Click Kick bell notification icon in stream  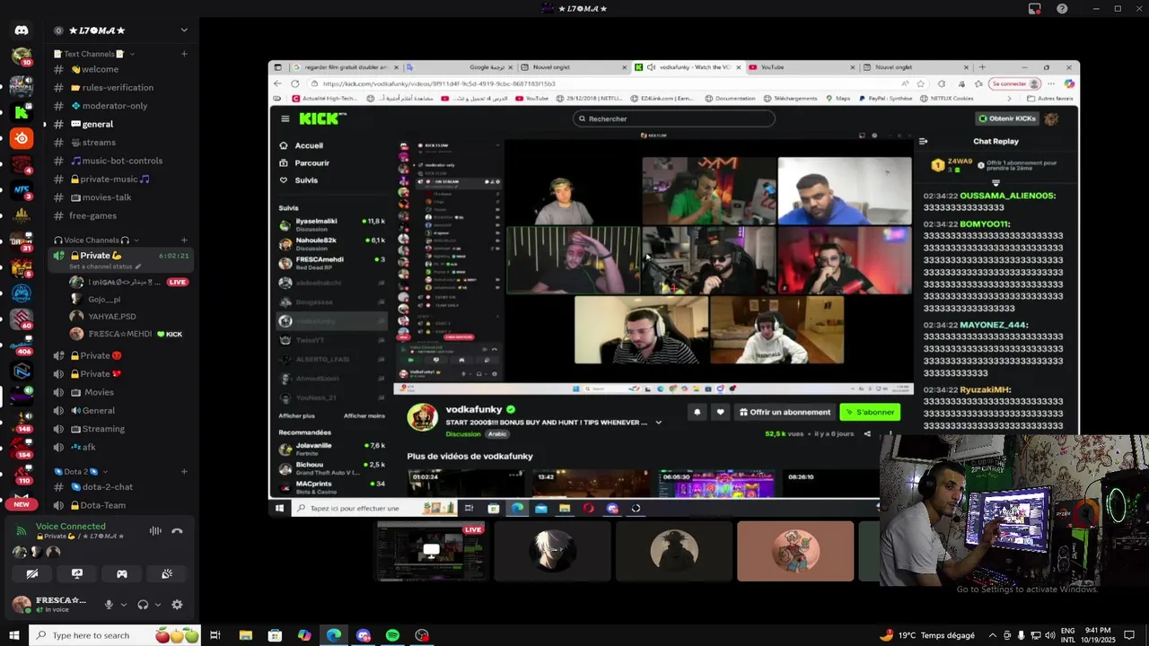click(697, 412)
